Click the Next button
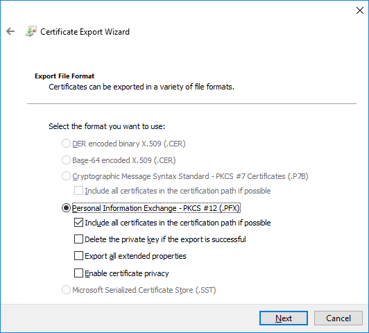This screenshot has height=333, width=369. tap(284, 318)
